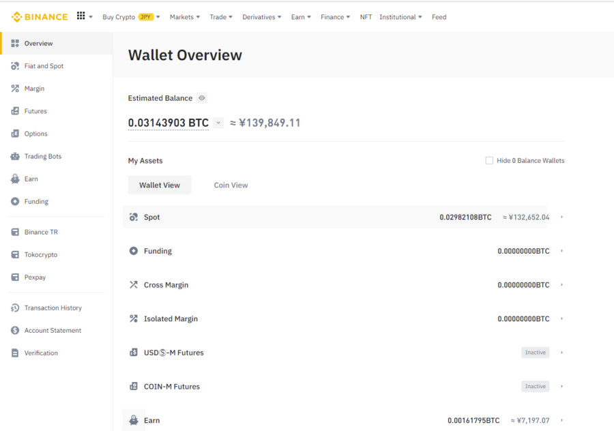This screenshot has height=431, width=614.
Task: Toggle the estimated balance eye icon
Action: (x=202, y=98)
